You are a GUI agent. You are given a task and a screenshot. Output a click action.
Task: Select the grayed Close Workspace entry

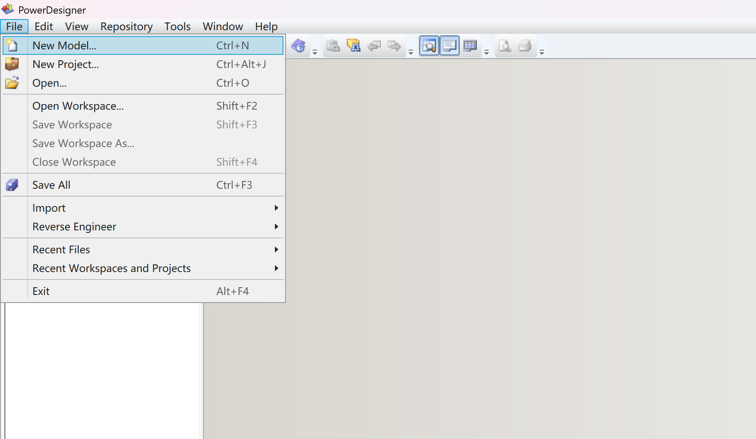[x=143, y=162]
